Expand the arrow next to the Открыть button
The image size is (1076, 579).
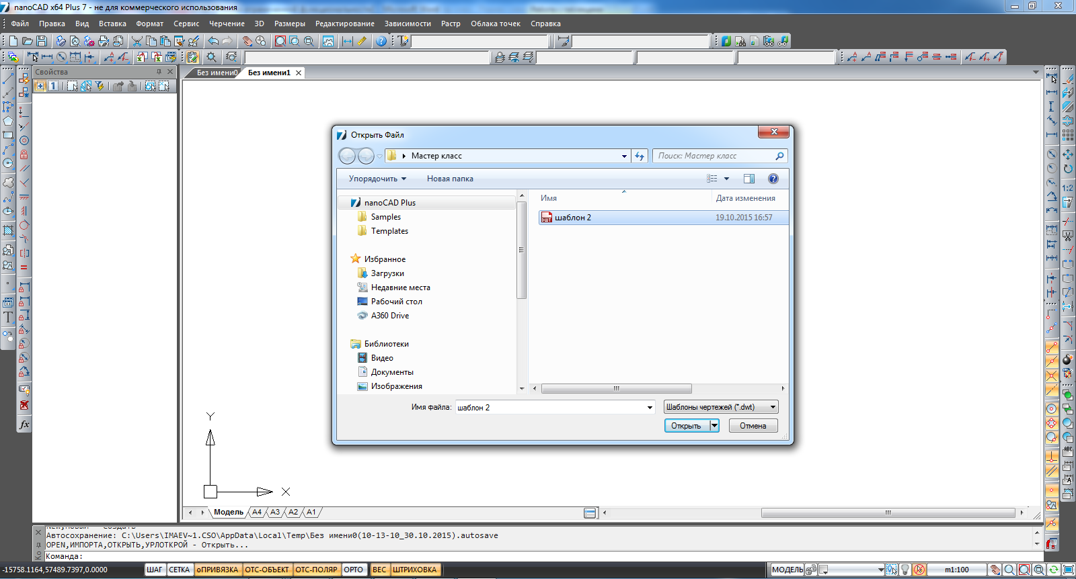(714, 425)
